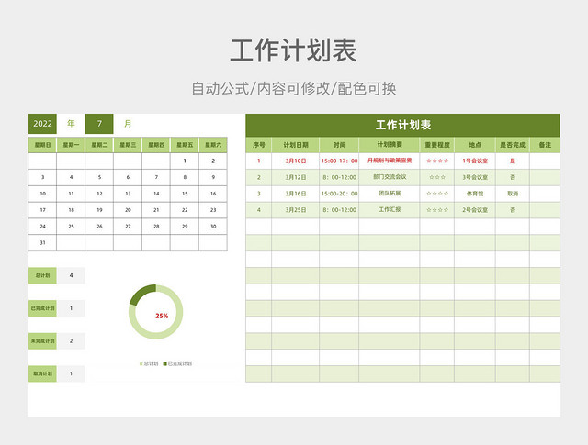Click the green 工作计划表 table title banner
The width and height of the screenshot is (588, 445).
point(402,125)
